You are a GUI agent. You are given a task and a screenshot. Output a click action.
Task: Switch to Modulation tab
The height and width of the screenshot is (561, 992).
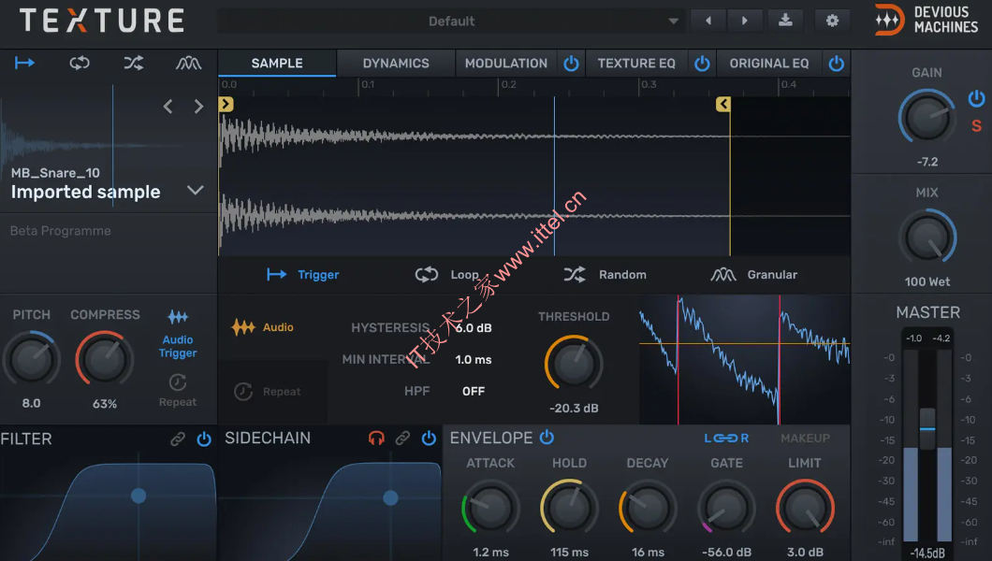(506, 64)
